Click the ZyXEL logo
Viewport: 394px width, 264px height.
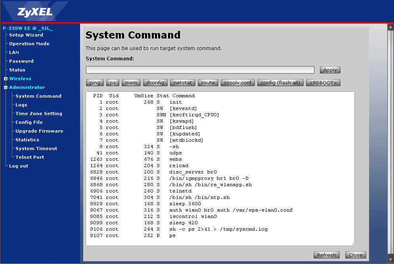tap(34, 12)
